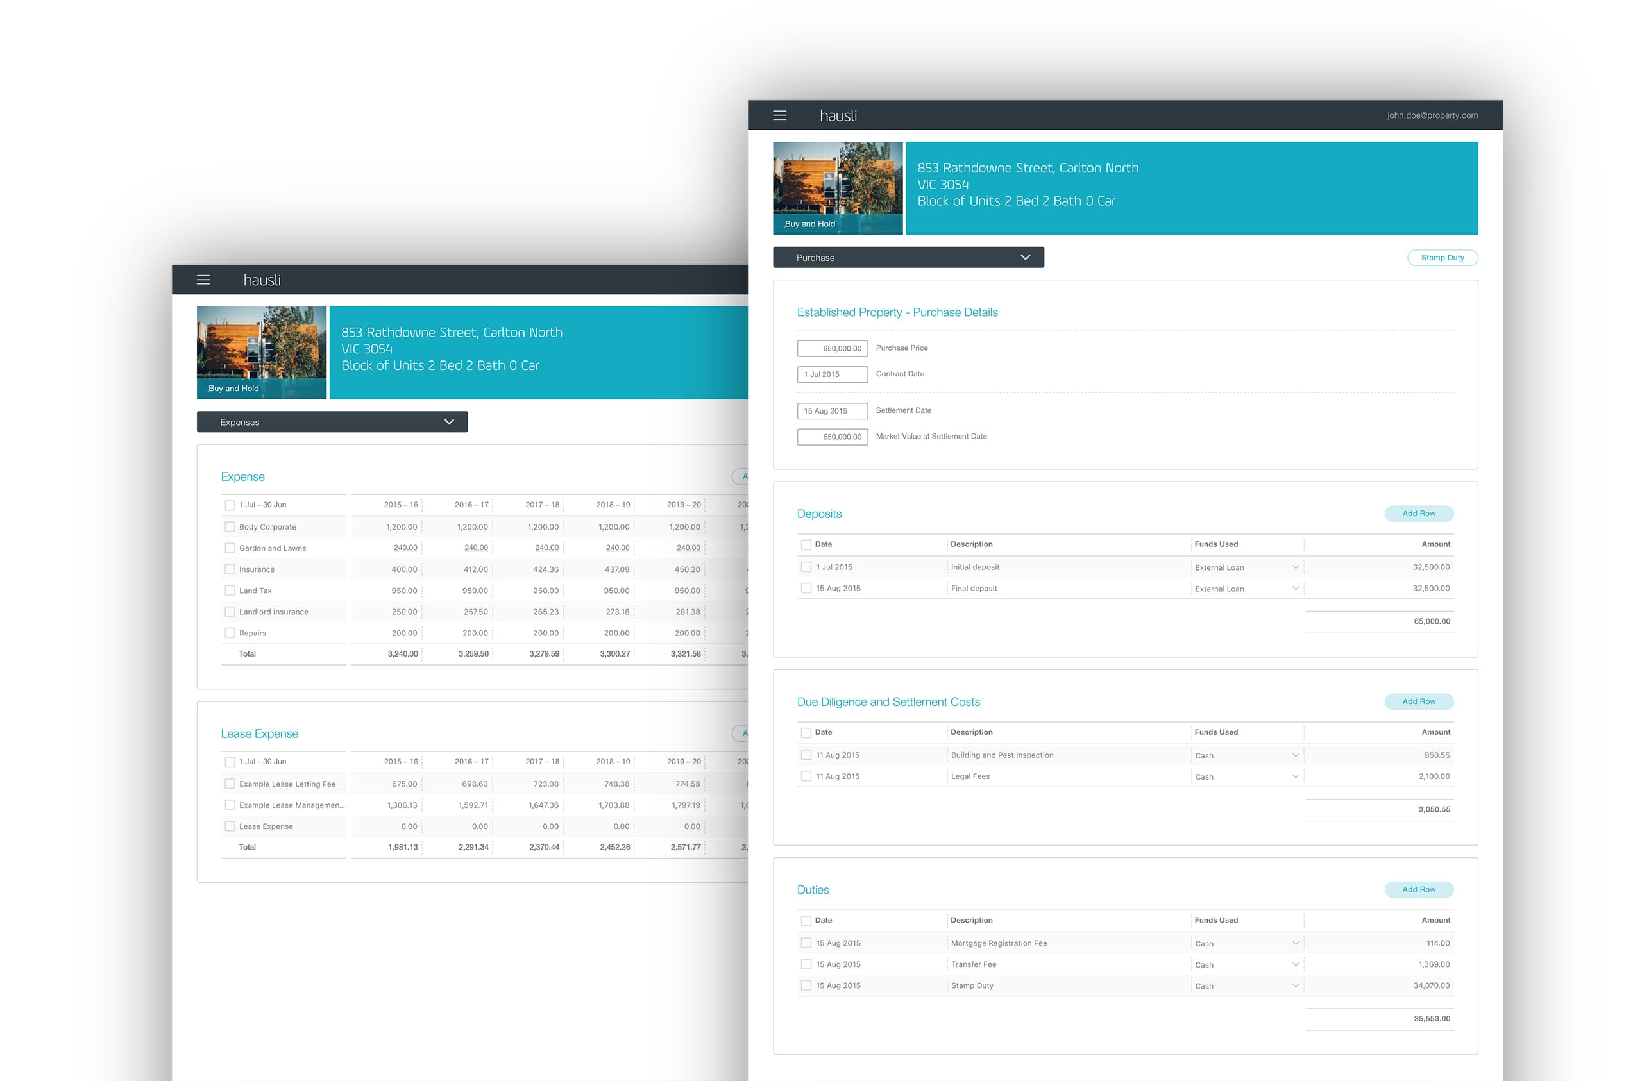The image size is (1642, 1081).
Task: Tick Mortgage Registration Fee checkbox
Action: (x=806, y=943)
